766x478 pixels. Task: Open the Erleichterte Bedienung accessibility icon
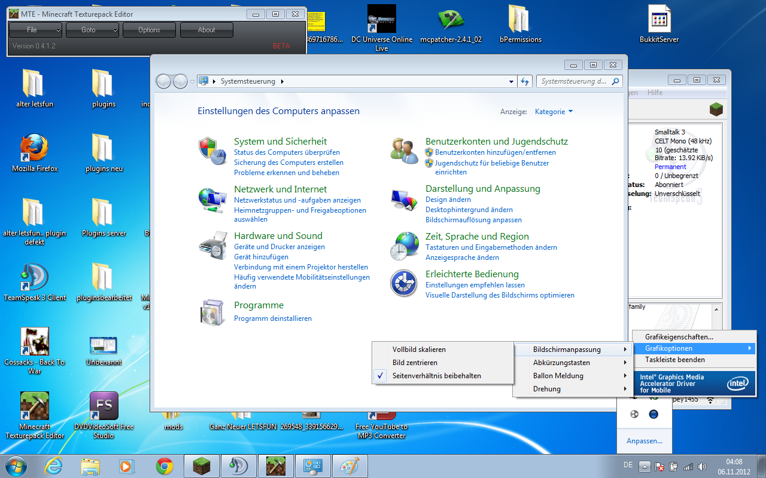tap(404, 283)
